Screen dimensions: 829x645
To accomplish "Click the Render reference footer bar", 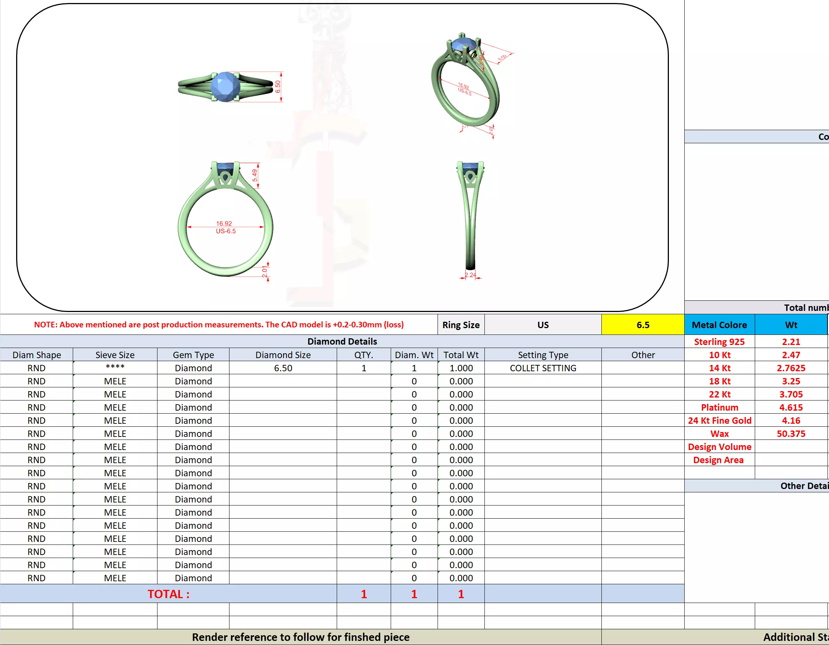I will coord(300,637).
